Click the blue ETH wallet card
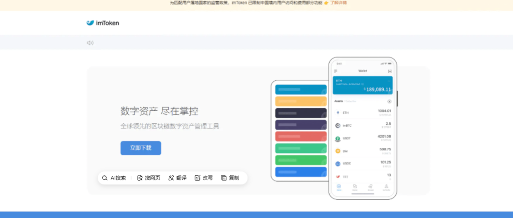 (x=363, y=85)
